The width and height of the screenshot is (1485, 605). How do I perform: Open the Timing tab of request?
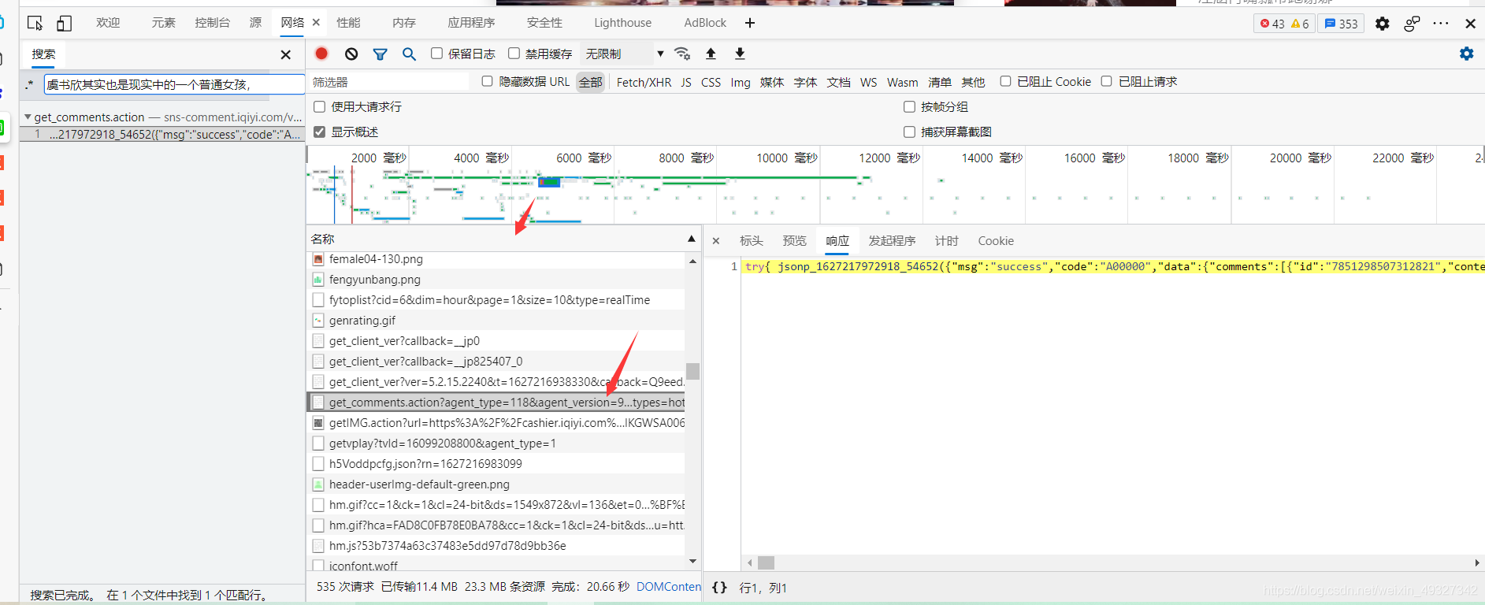[946, 241]
